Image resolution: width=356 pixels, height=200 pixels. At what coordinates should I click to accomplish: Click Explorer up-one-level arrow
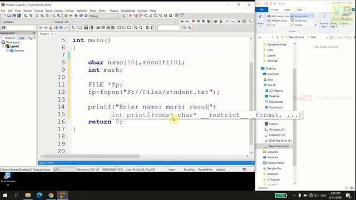coord(277,37)
